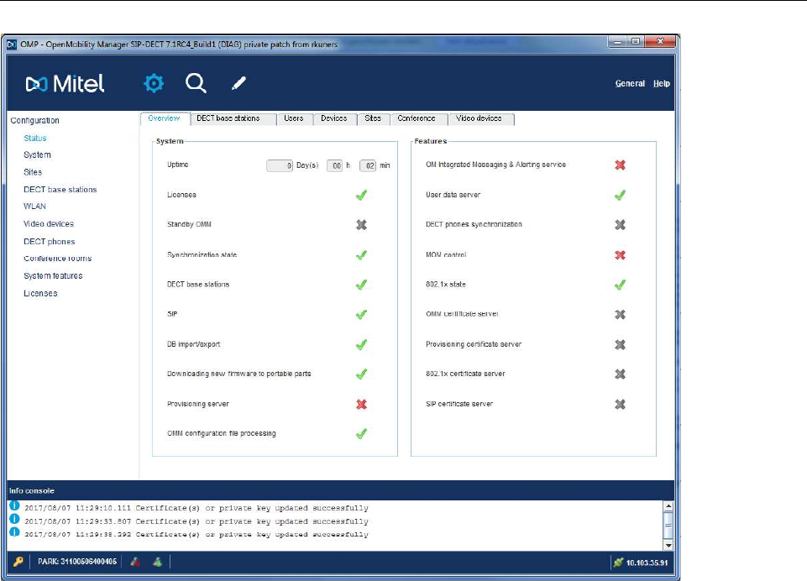This screenshot has width=807, height=581.
Task: Click the 802.1x state green check
Action: (x=621, y=285)
